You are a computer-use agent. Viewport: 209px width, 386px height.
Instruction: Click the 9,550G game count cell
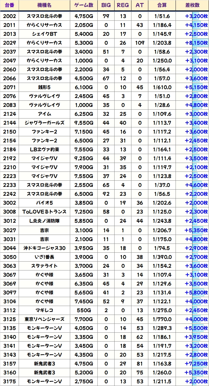click(x=84, y=123)
